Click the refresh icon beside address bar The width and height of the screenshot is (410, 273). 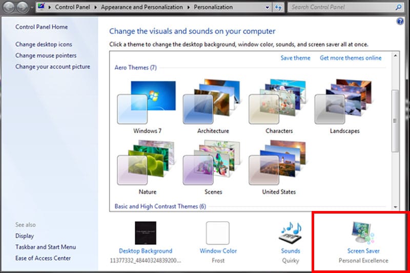click(278, 7)
